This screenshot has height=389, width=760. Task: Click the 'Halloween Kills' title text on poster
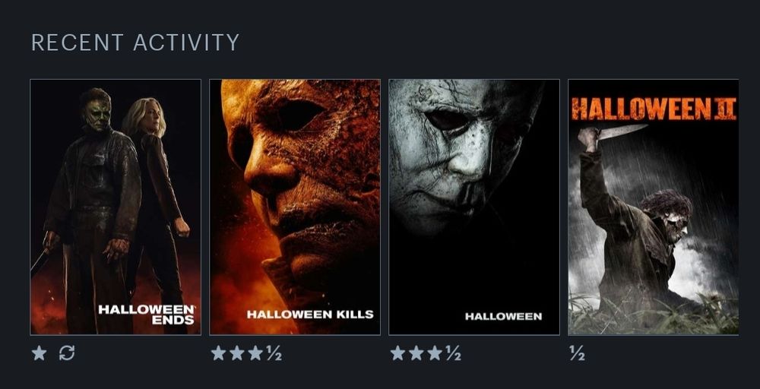pyautogui.click(x=310, y=315)
